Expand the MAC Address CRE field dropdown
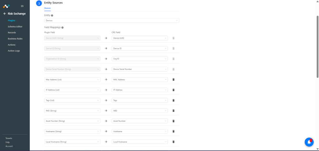This screenshot has width=319, height=151. click(140, 80)
